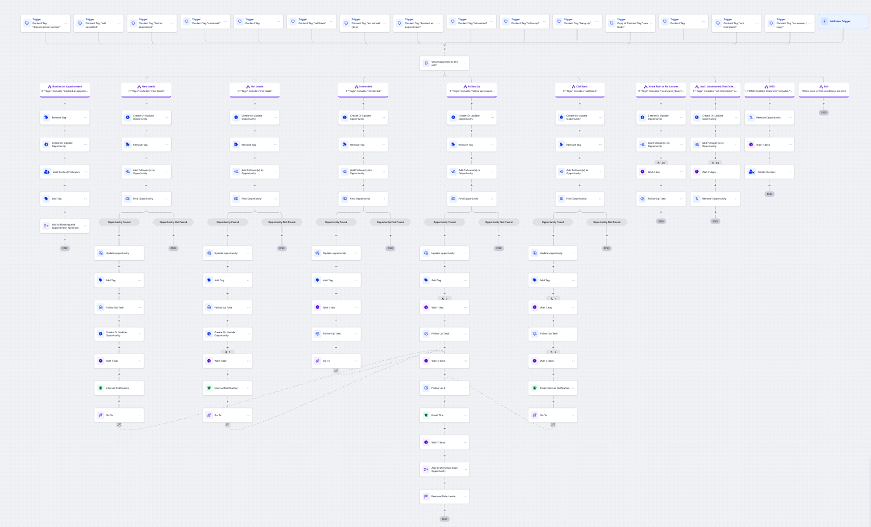Open Add Follower(s) to Opportunity under Hot Leads

tap(255, 172)
